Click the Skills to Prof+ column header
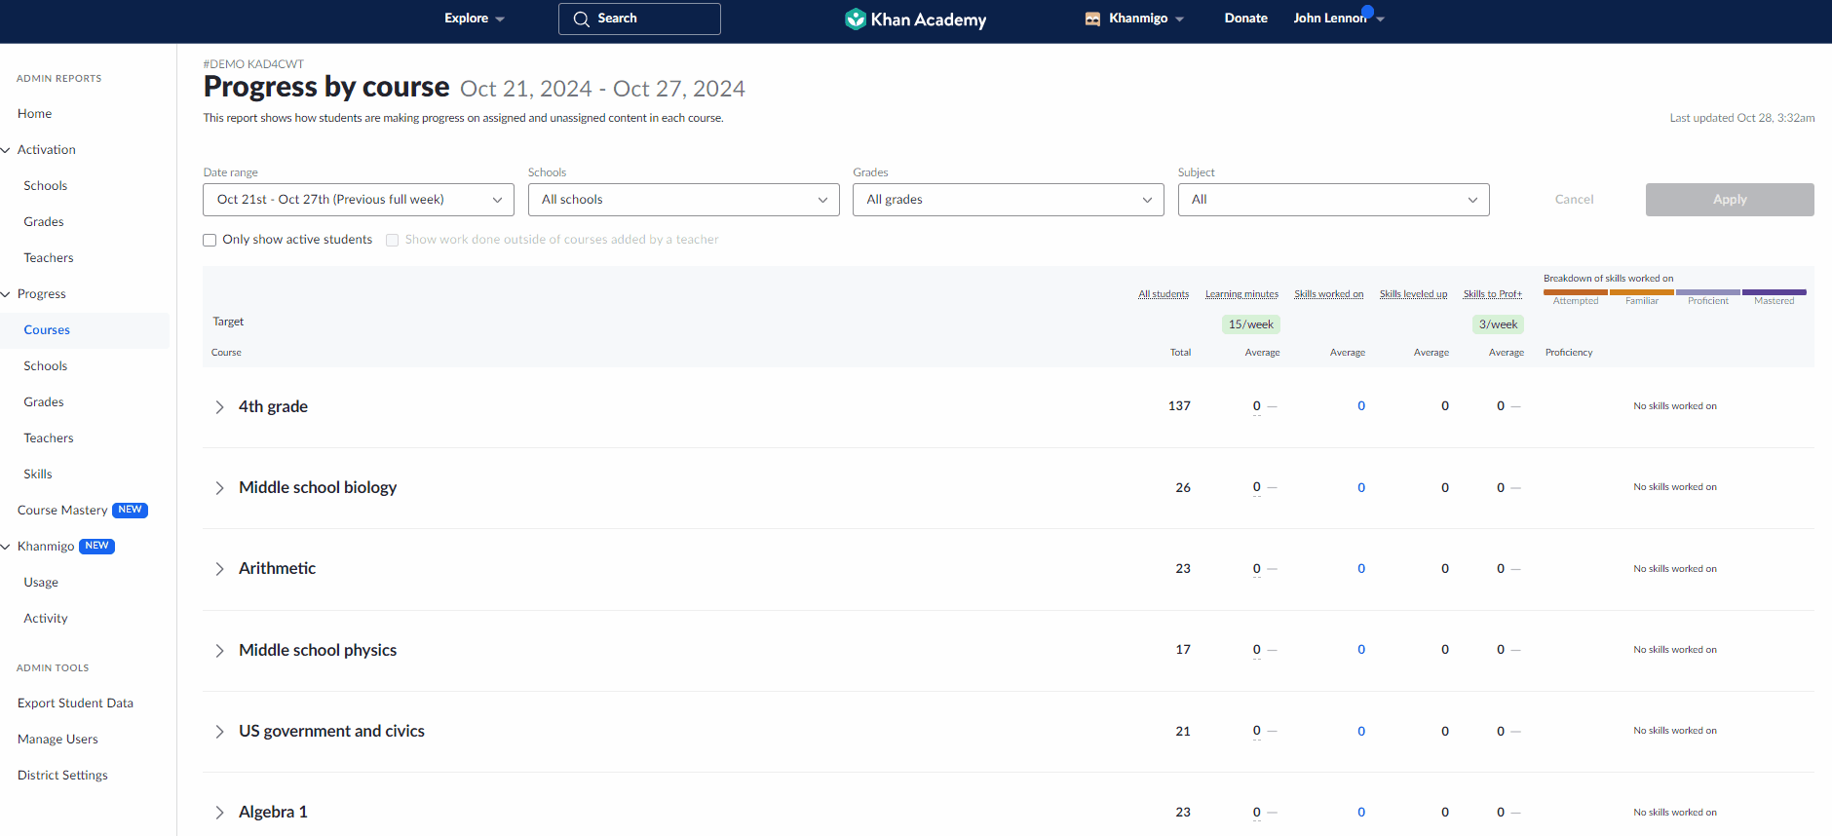The width and height of the screenshot is (1832, 836). point(1492,294)
